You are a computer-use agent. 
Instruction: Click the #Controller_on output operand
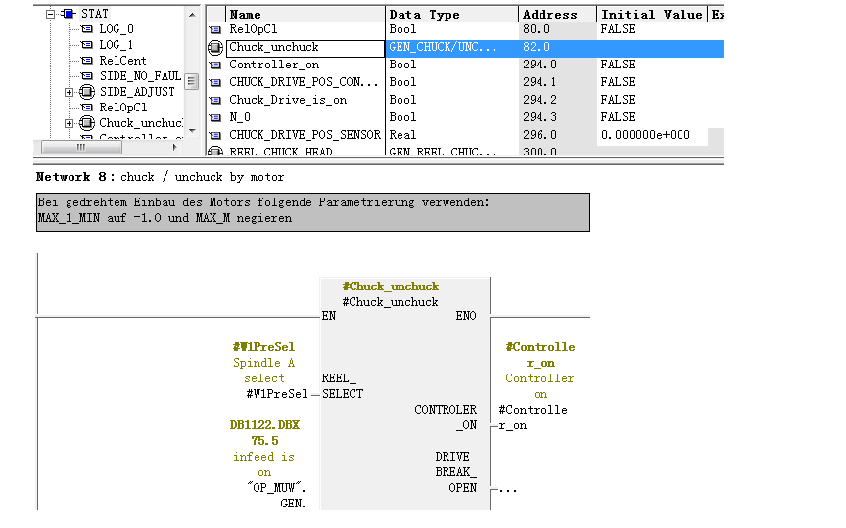(x=533, y=418)
